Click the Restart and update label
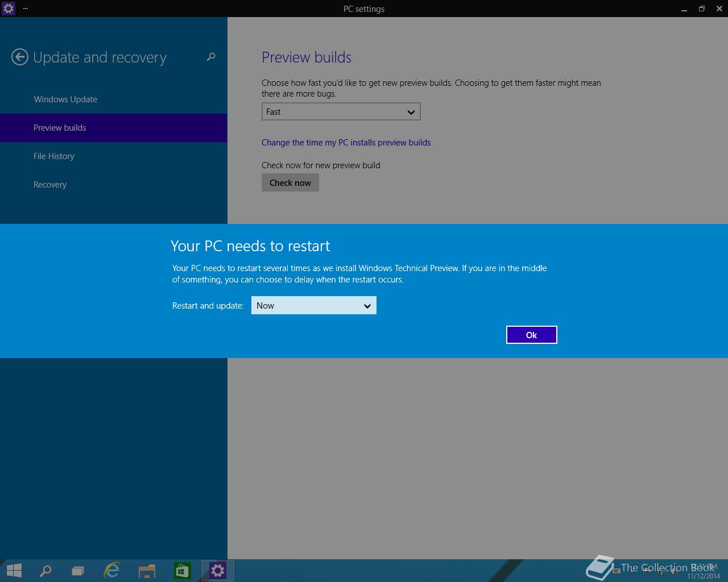The height and width of the screenshot is (582, 728). 208,306
